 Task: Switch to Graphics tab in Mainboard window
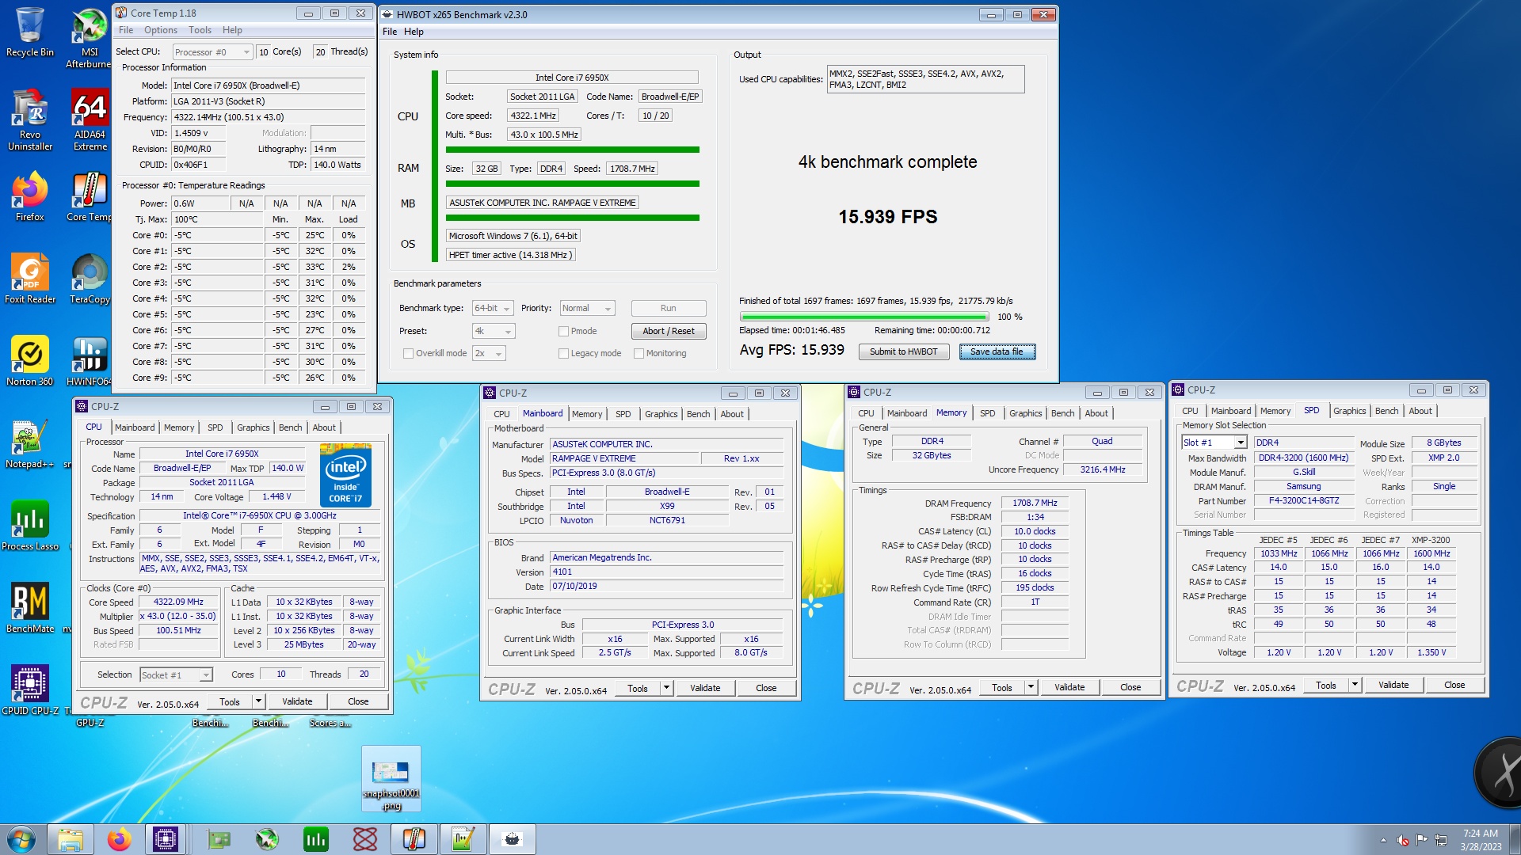[661, 414]
